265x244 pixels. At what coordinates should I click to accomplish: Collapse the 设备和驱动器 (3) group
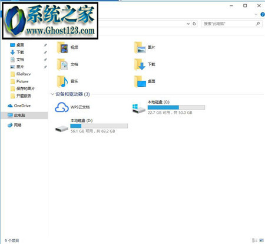(52, 94)
